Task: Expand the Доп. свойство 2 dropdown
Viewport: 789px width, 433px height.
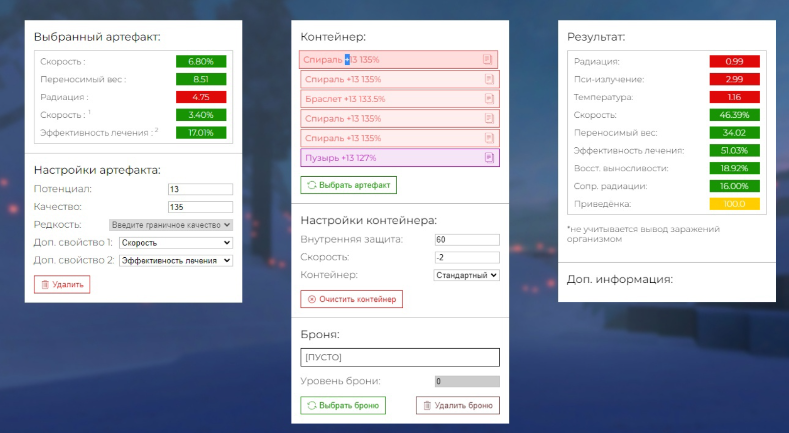Action: pyautogui.click(x=176, y=261)
